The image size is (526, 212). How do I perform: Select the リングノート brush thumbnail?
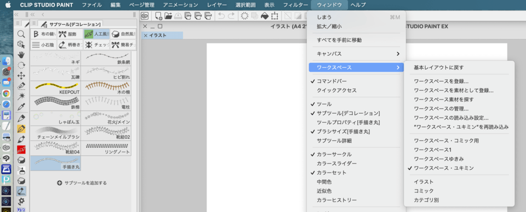point(106,149)
